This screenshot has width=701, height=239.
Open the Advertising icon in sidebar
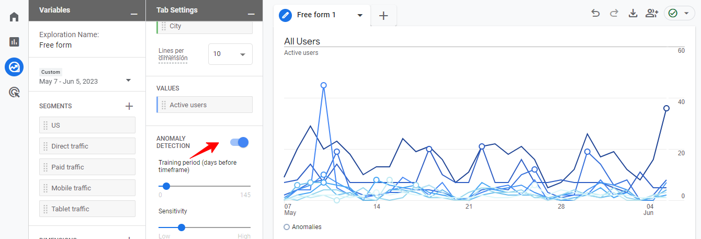coord(14,93)
